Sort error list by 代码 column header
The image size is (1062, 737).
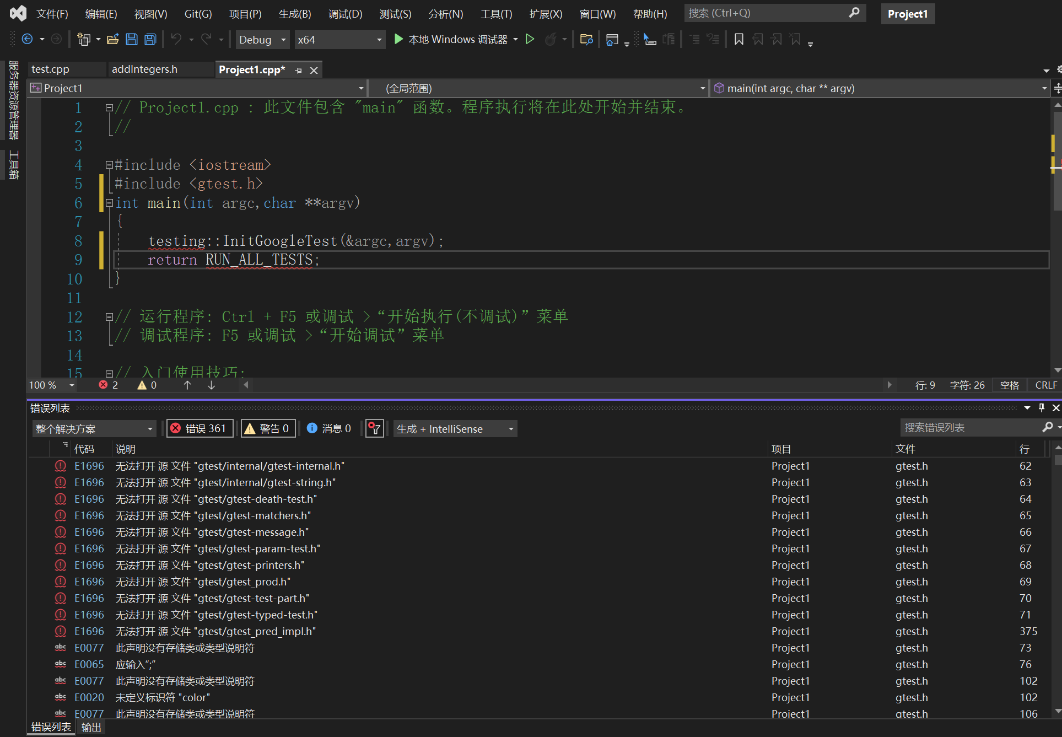coord(84,449)
